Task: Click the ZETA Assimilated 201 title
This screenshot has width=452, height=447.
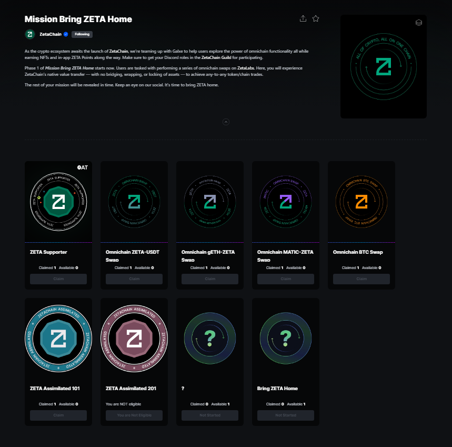Action: (131, 389)
